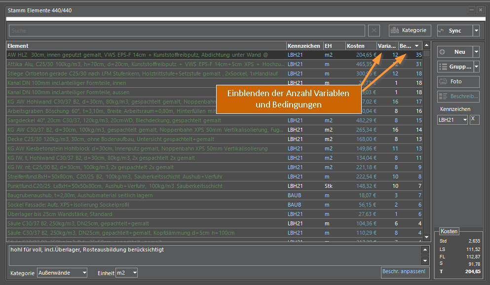Select row Attika Alu, C25/30
This screenshot has height=285, width=490.
pyautogui.click(x=214, y=64)
